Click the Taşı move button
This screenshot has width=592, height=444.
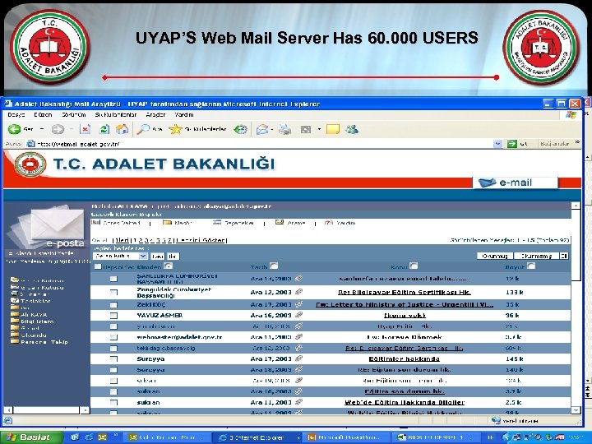point(157,257)
